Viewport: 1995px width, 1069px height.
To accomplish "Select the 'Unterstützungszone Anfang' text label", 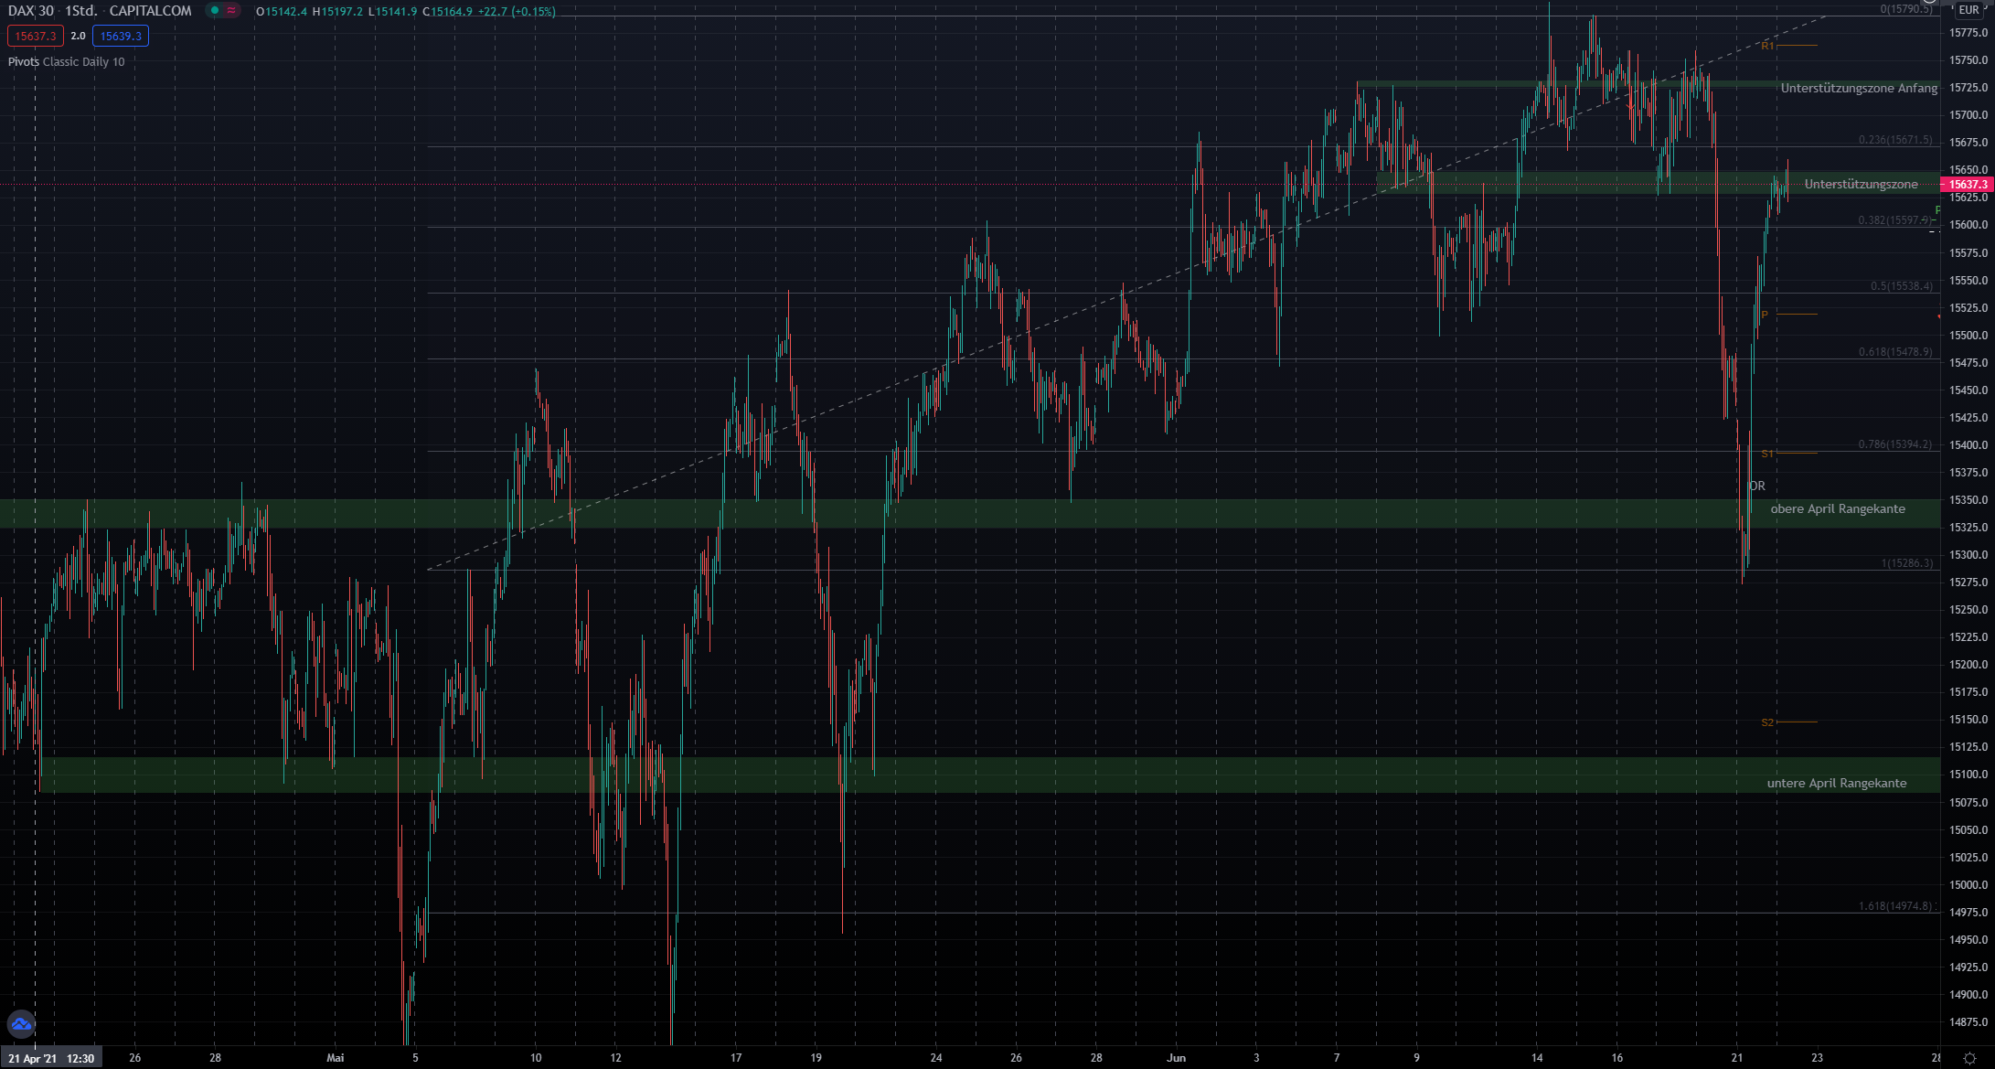I will pyautogui.click(x=1858, y=89).
